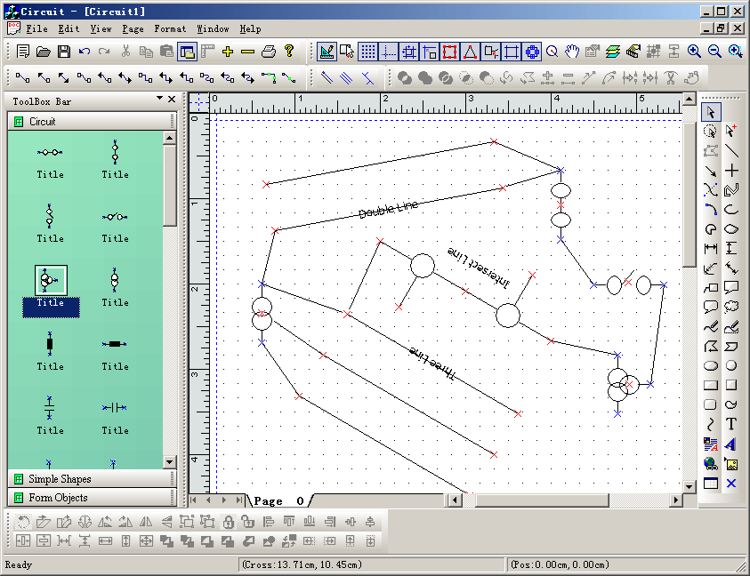Go to the next page button

(x=224, y=500)
